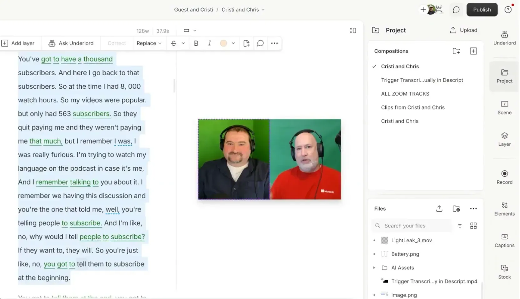The height and width of the screenshot is (299, 520).
Task: Open the Scene panel
Action: [x=504, y=107]
